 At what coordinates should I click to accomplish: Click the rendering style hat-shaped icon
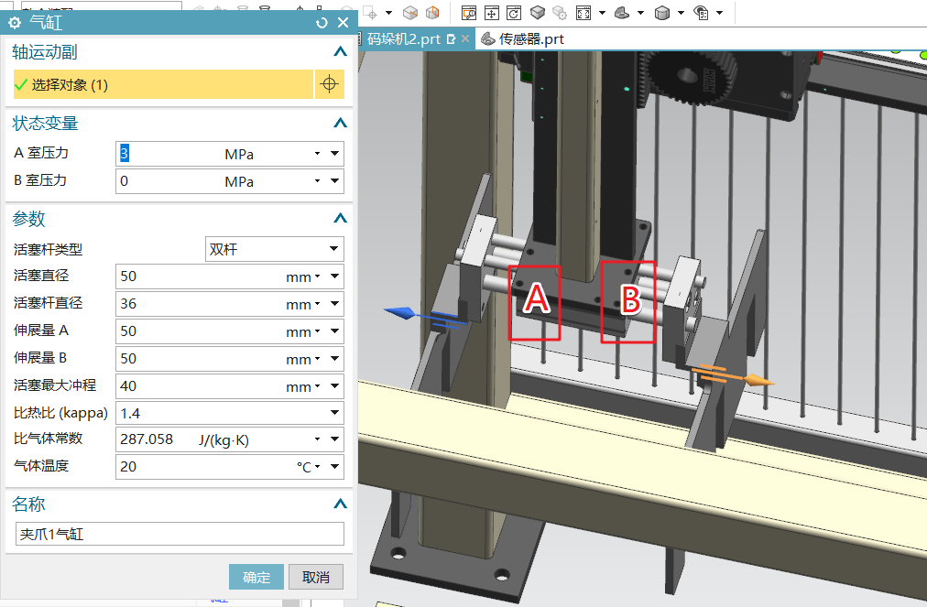point(622,13)
